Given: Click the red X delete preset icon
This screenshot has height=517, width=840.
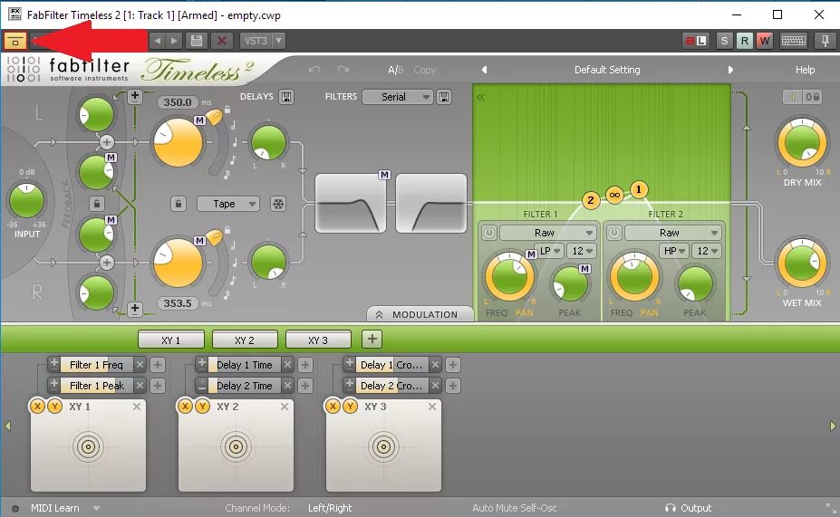Looking at the screenshot, I should [222, 41].
